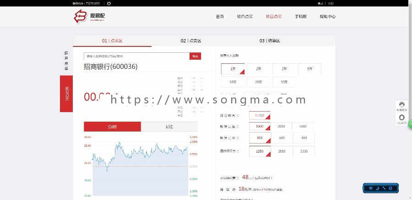Select the 400 trigger option
The width and height of the screenshot is (412, 200).
point(304,138)
